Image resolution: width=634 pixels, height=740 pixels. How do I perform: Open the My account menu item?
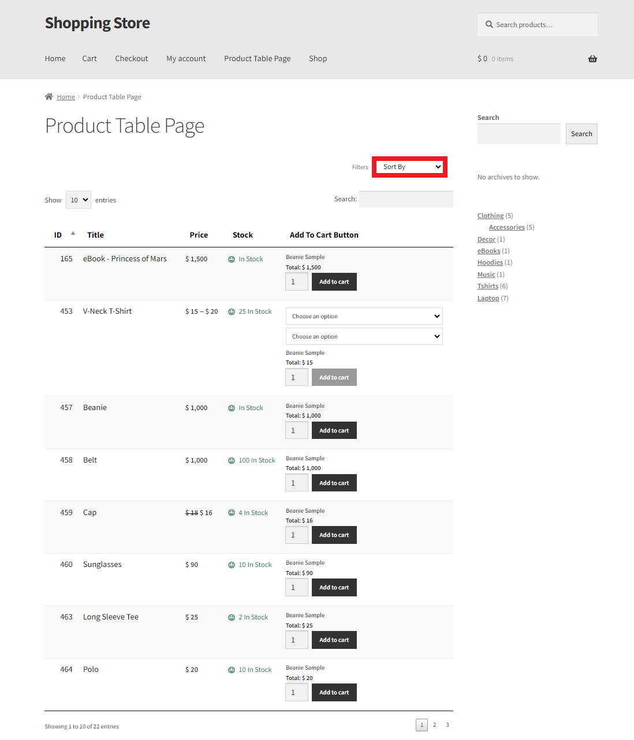(186, 59)
